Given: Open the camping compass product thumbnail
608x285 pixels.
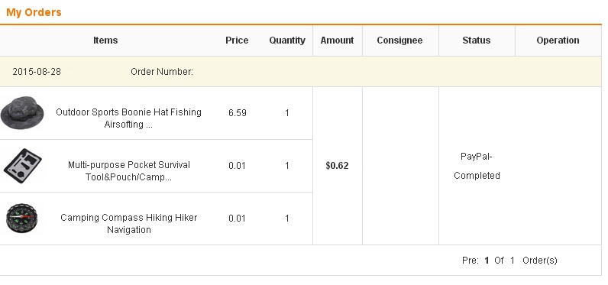Looking at the screenshot, I should pos(22,219).
